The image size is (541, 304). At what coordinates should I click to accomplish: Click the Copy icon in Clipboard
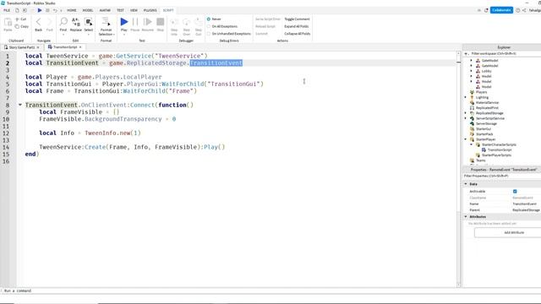[17, 26]
